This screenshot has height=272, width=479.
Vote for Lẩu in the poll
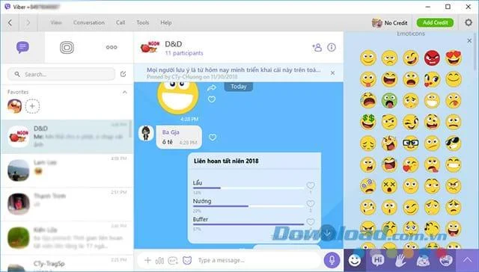[x=311, y=185]
